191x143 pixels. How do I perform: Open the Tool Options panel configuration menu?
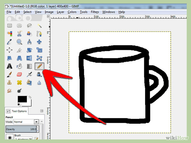click(42, 111)
